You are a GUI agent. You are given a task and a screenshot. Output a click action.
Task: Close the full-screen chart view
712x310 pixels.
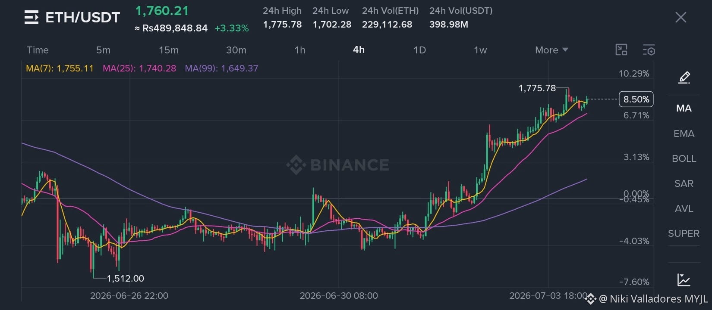click(680, 17)
